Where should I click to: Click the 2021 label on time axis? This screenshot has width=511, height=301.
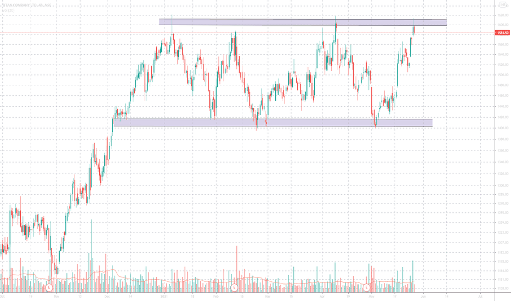[x=164, y=297]
